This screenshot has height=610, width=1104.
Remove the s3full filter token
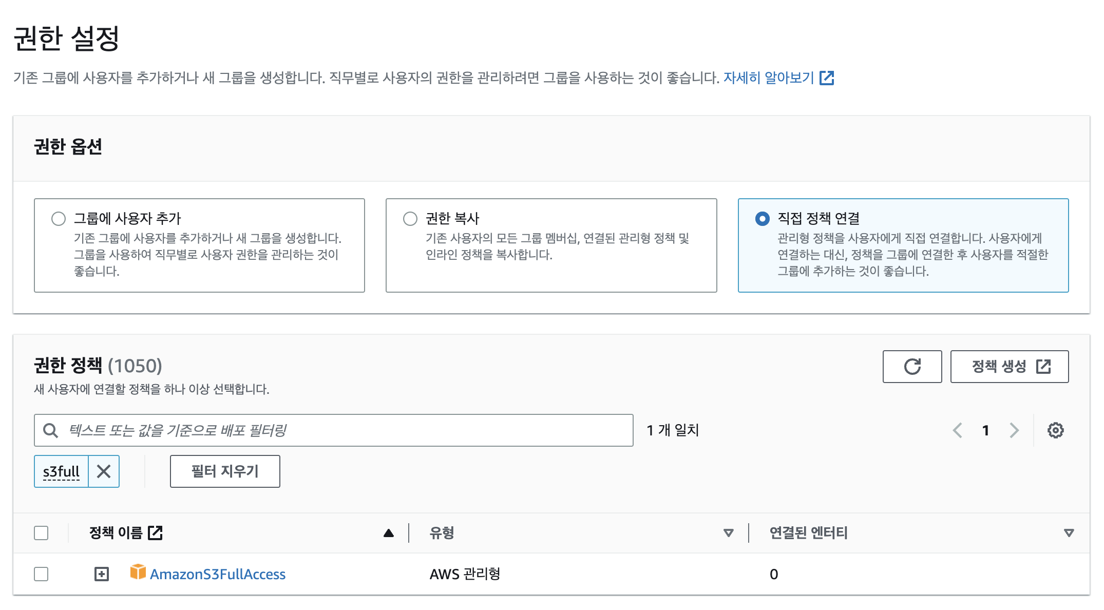pyautogui.click(x=104, y=471)
